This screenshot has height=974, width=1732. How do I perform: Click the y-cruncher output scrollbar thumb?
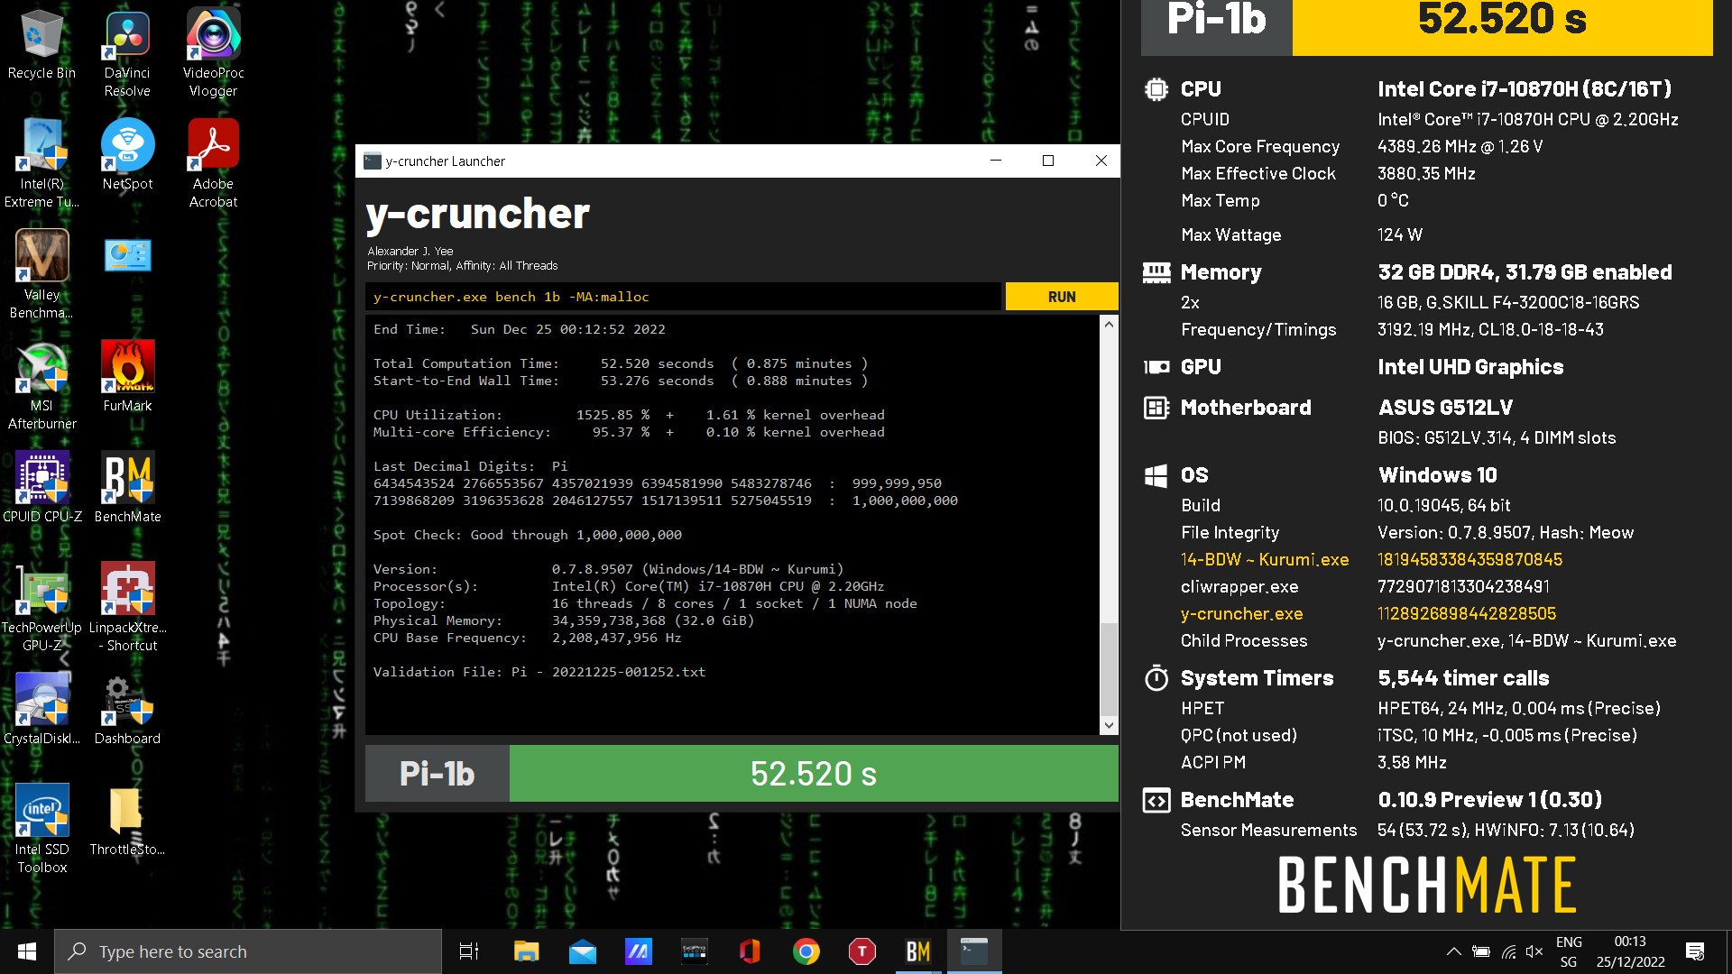pyautogui.click(x=1109, y=667)
